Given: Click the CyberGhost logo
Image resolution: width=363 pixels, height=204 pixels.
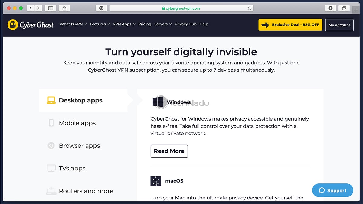Looking at the screenshot, I should (x=31, y=24).
